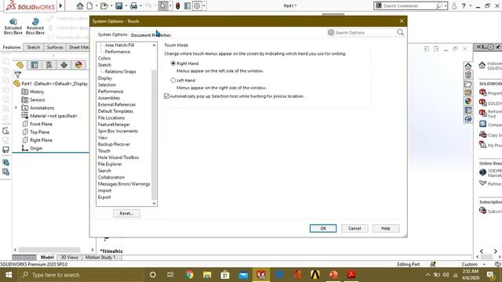
Task: Select Hole Wizard/Toolbox in options list
Action: 118,157
